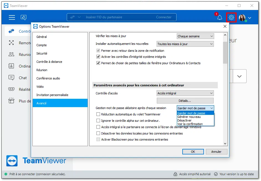Toggle Activer les contrôles d'intégrité checkbox
Image resolution: width=261 pixels, height=181 pixels.
pos(98,57)
